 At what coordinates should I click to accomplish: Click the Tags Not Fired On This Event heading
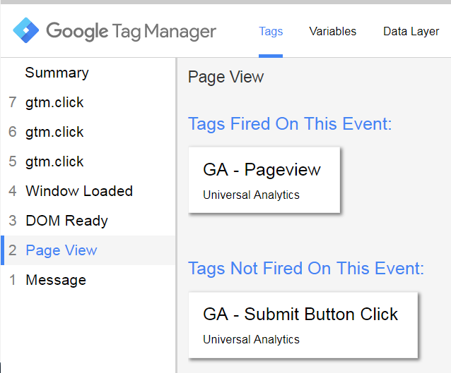tap(306, 269)
